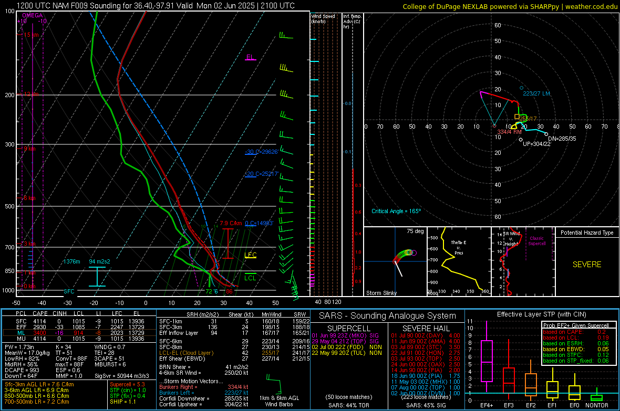Click the yellow 'LFC' marker on the skew-T
The image size is (620, 411).
[x=250, y=255]
